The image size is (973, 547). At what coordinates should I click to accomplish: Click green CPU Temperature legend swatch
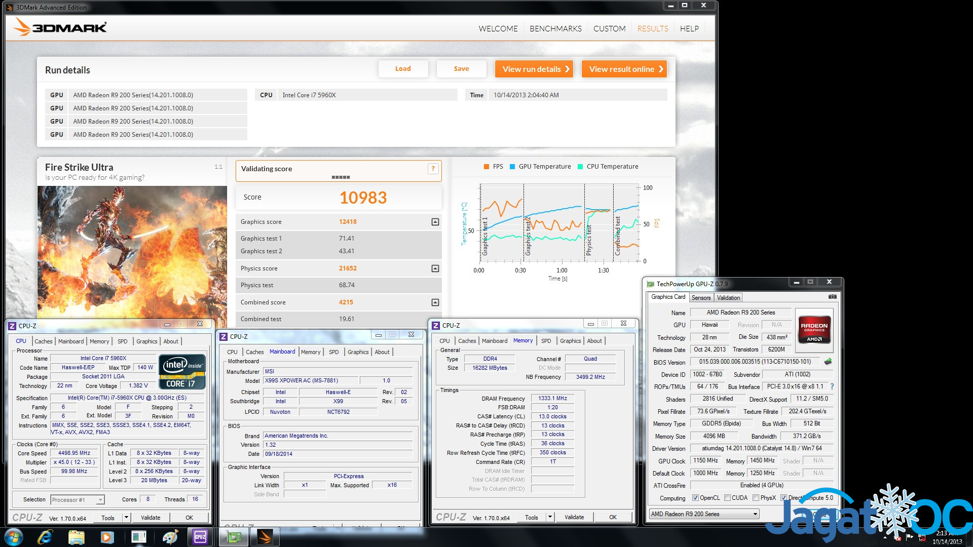[x=580, y=167]
